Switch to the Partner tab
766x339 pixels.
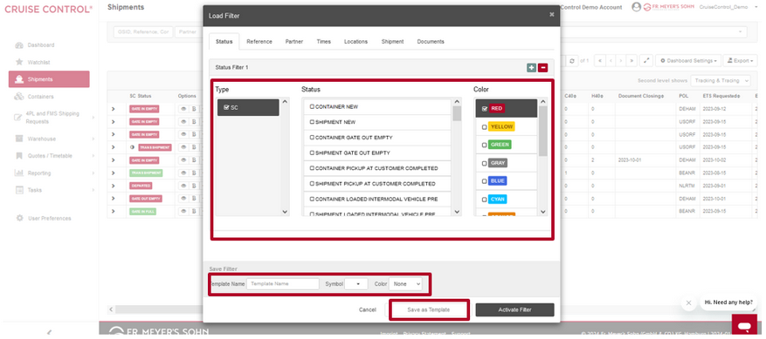[x=294, y=42]
